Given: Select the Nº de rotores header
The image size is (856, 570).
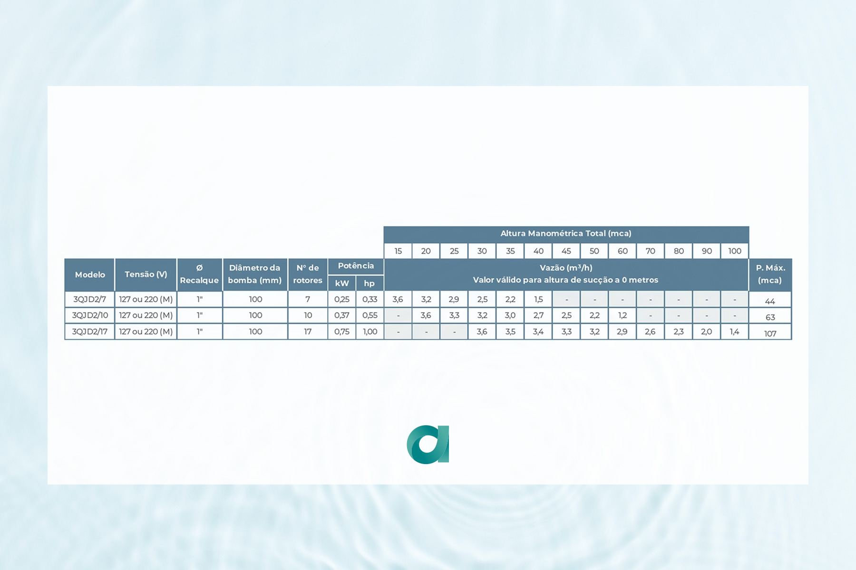Looking at the screenshot, I should coord(308,275).
